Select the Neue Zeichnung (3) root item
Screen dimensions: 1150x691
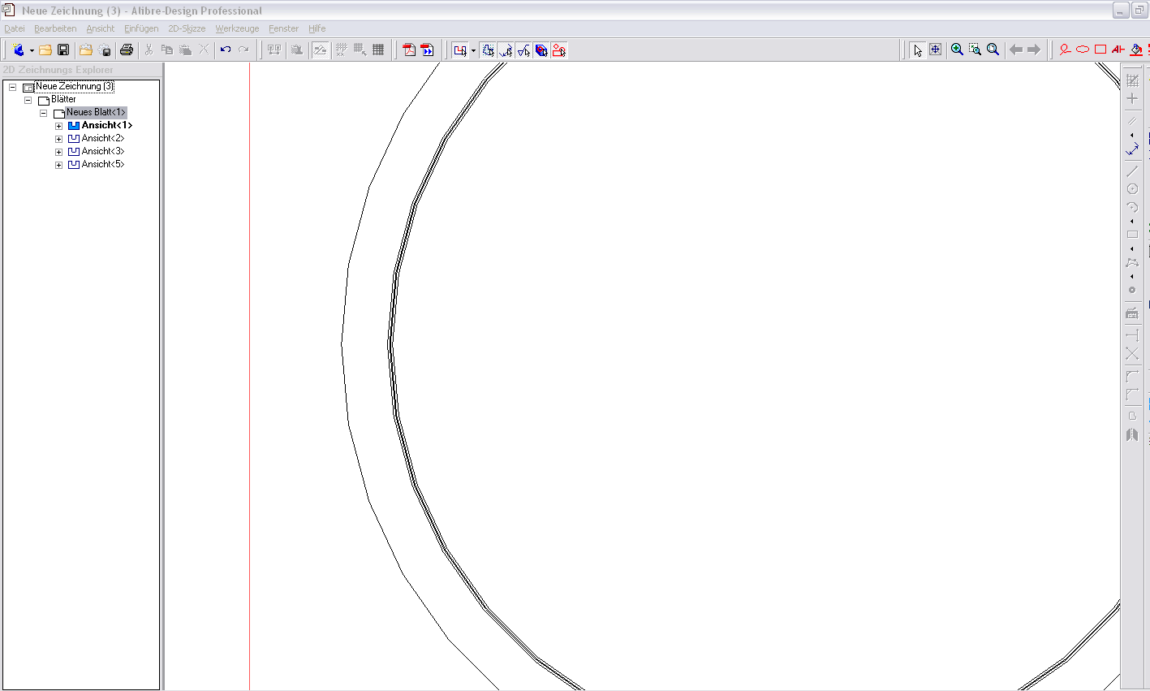pyautogui.click(x=75, y=86)
